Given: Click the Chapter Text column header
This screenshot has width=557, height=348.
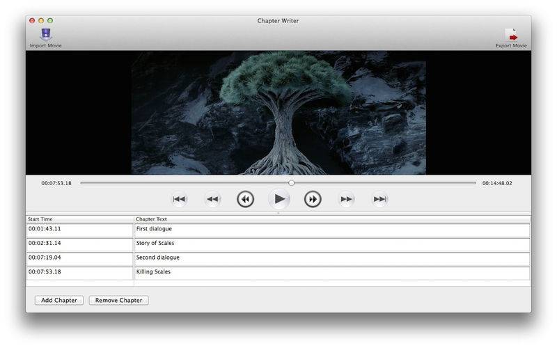Looking at the screenshot, I should tap(332, 219).
